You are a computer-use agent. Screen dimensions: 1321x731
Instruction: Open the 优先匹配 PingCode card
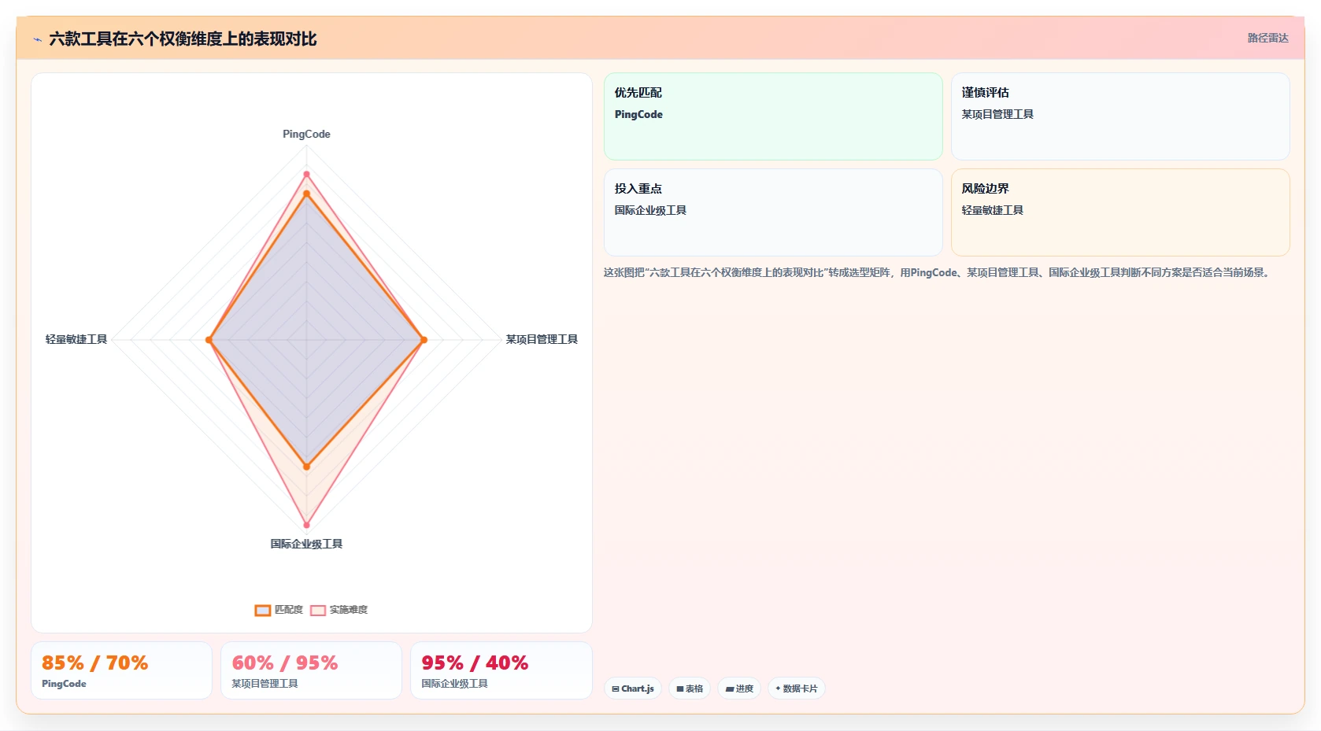[x=773, y=116]
